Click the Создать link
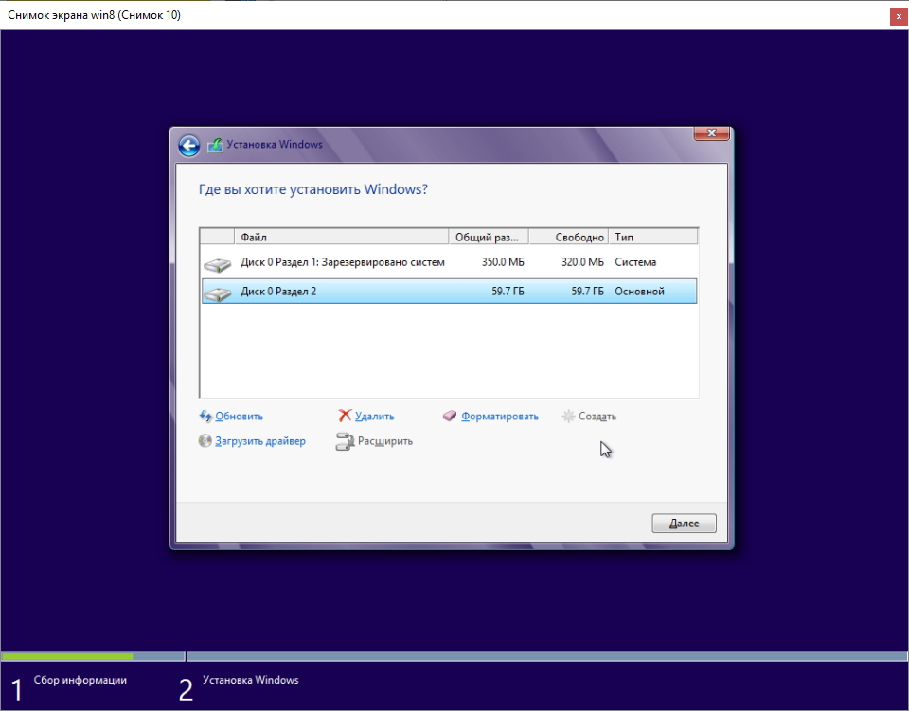The image size is (909, 711). coord(597,416)
